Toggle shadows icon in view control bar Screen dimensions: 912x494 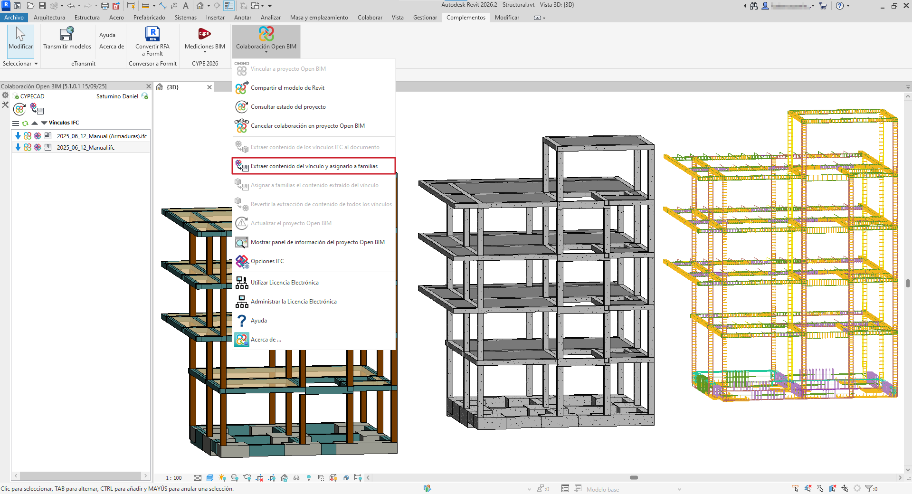(x=235, y=478)
